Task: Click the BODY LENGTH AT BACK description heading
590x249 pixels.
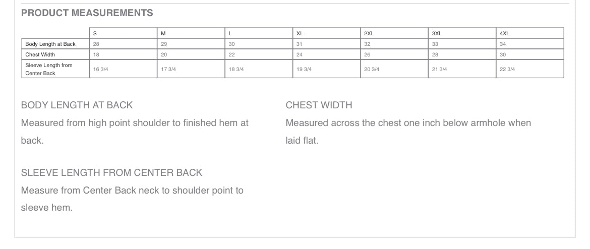Action: 77,105
